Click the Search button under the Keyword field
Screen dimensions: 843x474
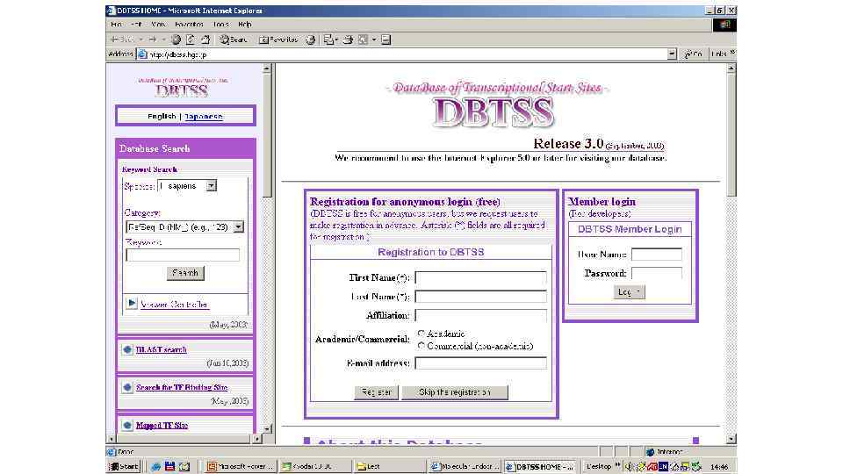tap(185, 273)
